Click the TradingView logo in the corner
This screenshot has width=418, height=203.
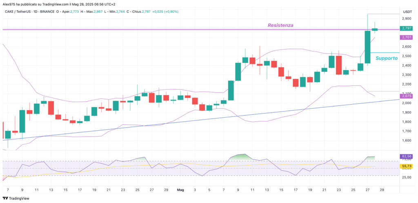point(17,199)
